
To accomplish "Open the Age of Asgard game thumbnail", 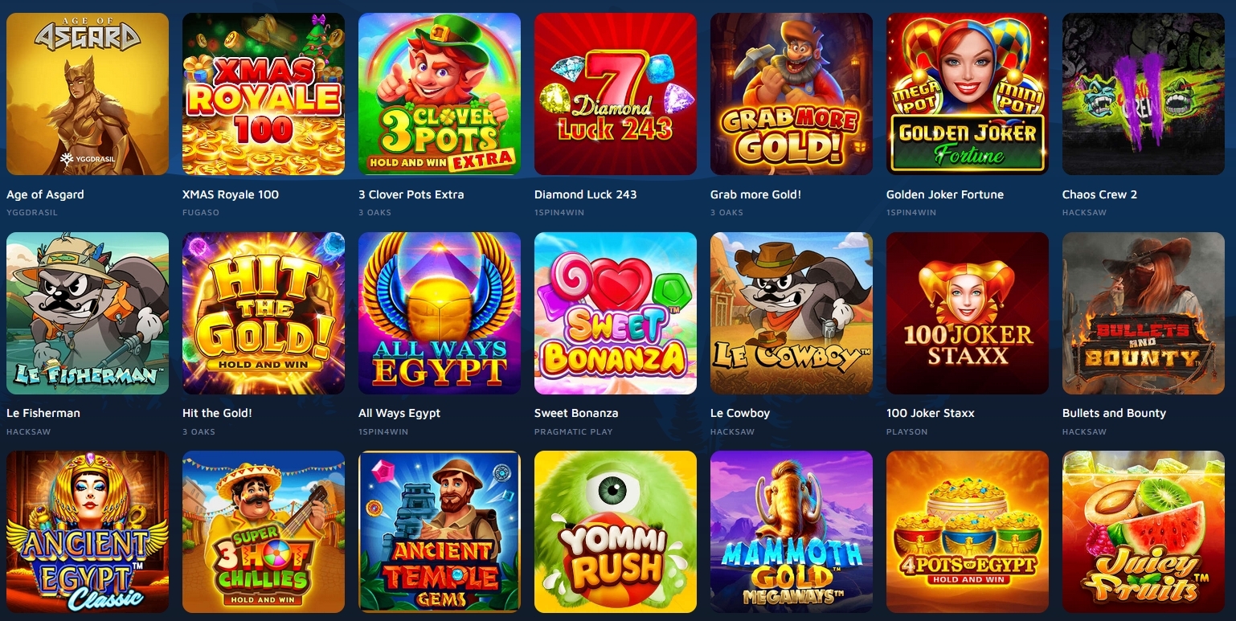I will click(x=88, y=94).
